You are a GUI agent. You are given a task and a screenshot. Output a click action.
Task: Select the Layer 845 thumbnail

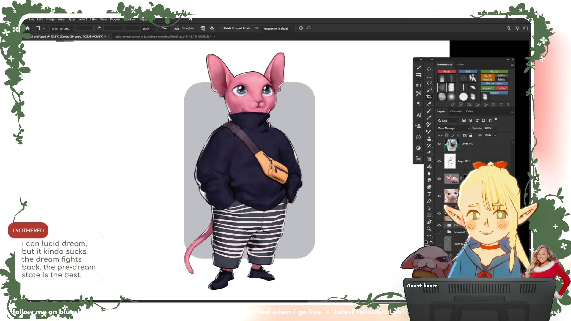[451, 145]
